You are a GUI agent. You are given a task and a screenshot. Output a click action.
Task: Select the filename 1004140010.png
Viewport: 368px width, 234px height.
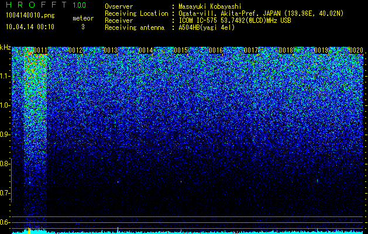pyautogui.click(x=30, y=16)
